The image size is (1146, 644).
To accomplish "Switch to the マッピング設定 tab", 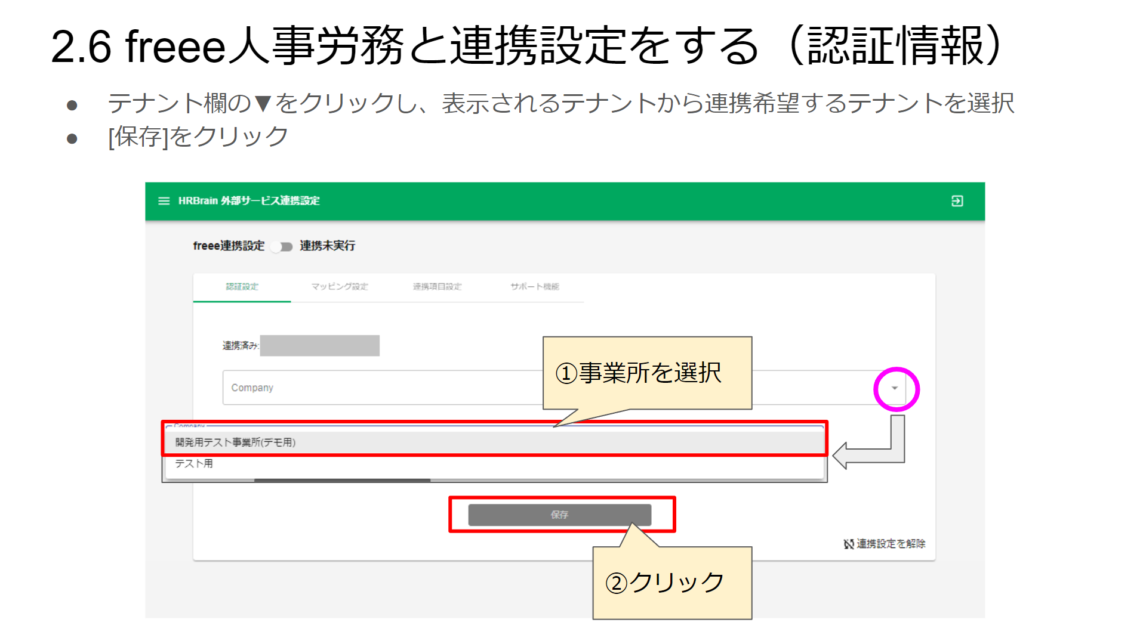I will 340,287.
